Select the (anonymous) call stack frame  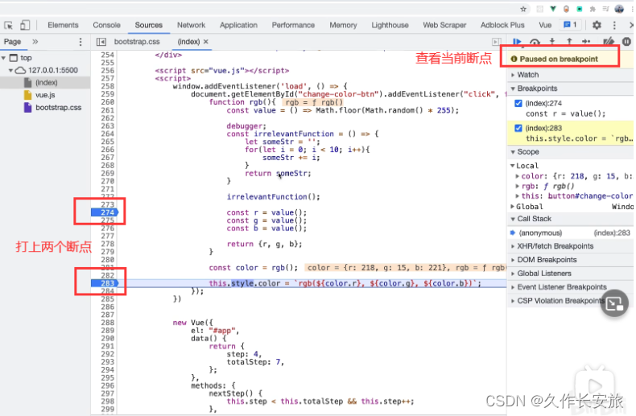click(570, 233)
